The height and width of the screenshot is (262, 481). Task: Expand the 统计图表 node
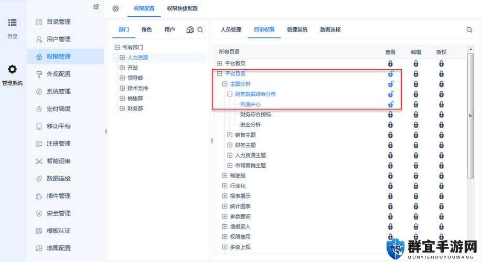tap(225, 206)
